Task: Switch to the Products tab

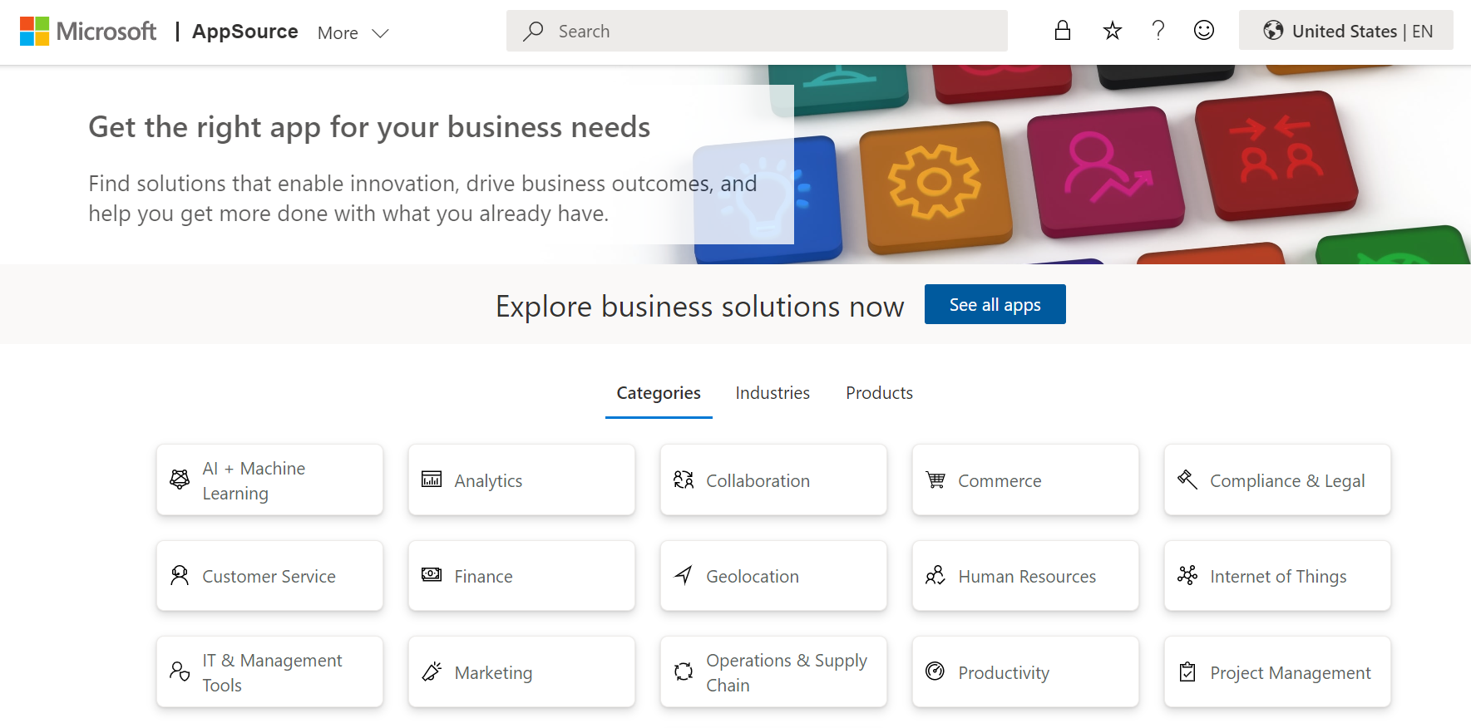Action: [879, 392]
